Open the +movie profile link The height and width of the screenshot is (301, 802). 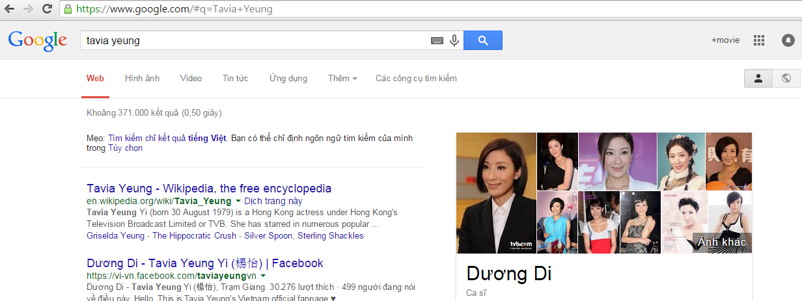[x=725, y=40]
